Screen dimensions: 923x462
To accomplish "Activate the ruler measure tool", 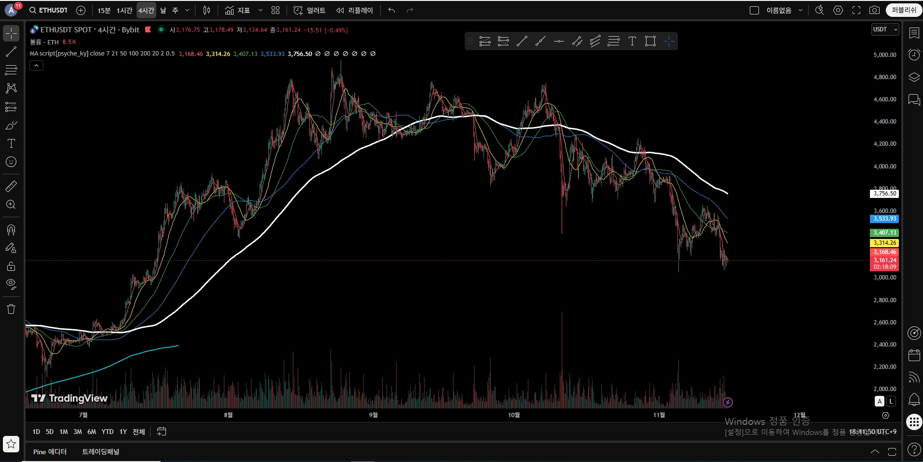I will click(x=11, y=186).
